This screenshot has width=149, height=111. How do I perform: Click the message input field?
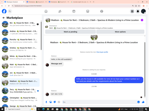pyautogui.click(x=100, y=102)
